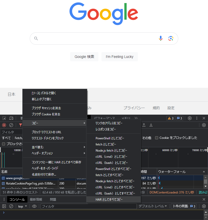The image size is (208, 220).
Task: Toggle the device toolbar icon in DevTools
Action: [11, 118]
